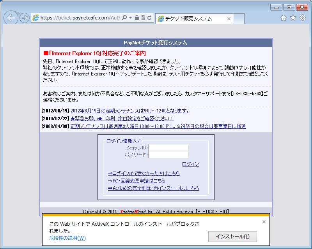Click the IE page icon in address bar
Viewport: 312px width, 249px height.
pos(35,18)
